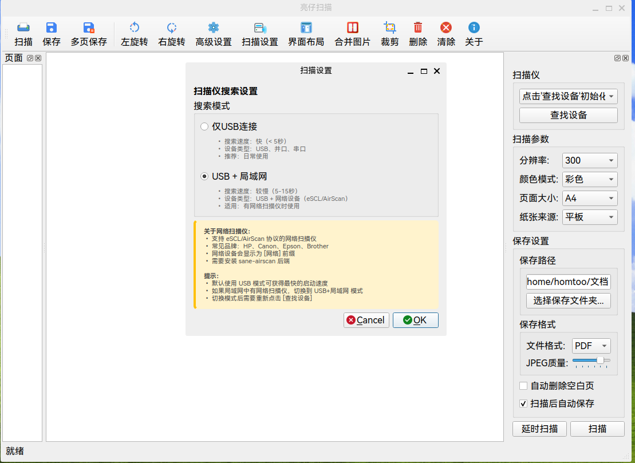This screenshot has width=635, height=463.
Task: Open the scanner device dropdown
Action: tap(568, 96)
